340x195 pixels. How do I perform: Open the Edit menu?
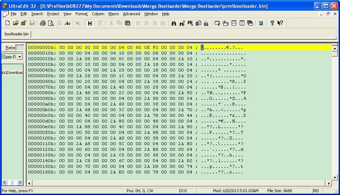point(24,14)
